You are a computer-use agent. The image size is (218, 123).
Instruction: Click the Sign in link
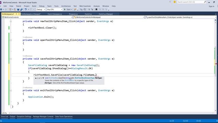211,6
